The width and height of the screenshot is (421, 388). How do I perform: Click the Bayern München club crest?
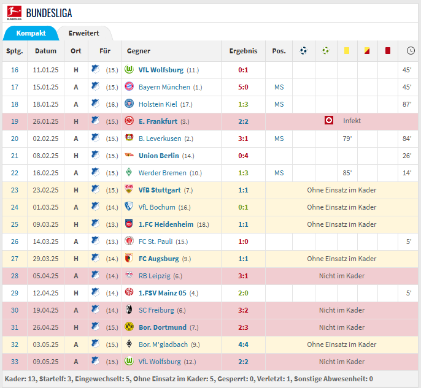129,87
